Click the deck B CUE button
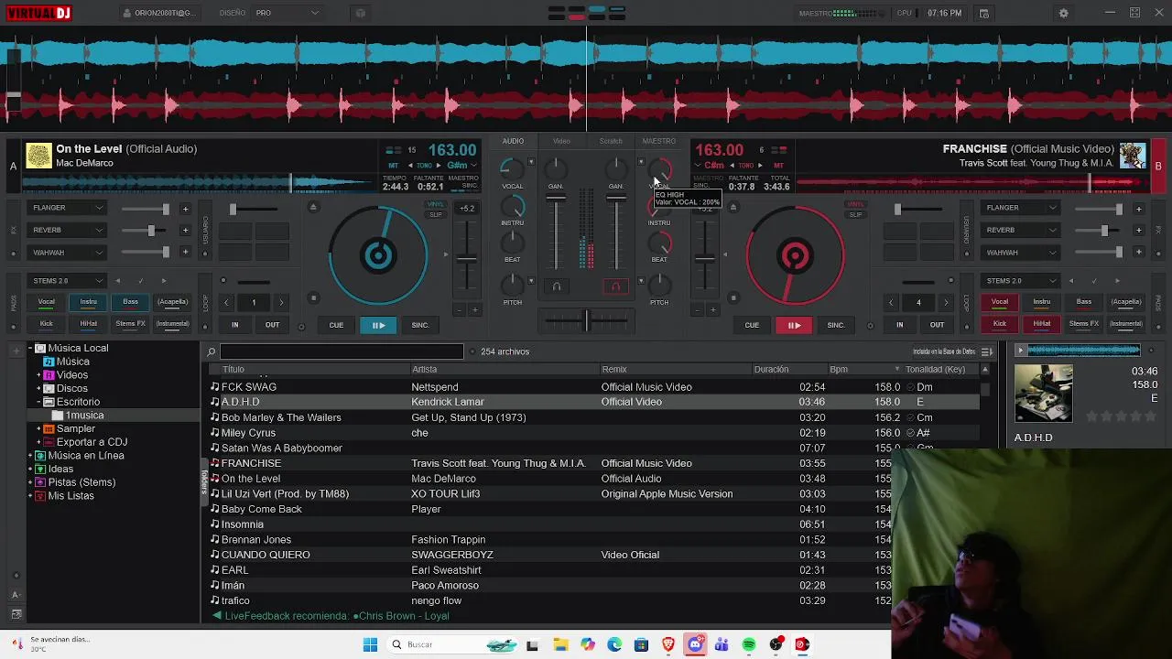The height and width of the screenshot is (659, 1172). (x=752, y=325)
